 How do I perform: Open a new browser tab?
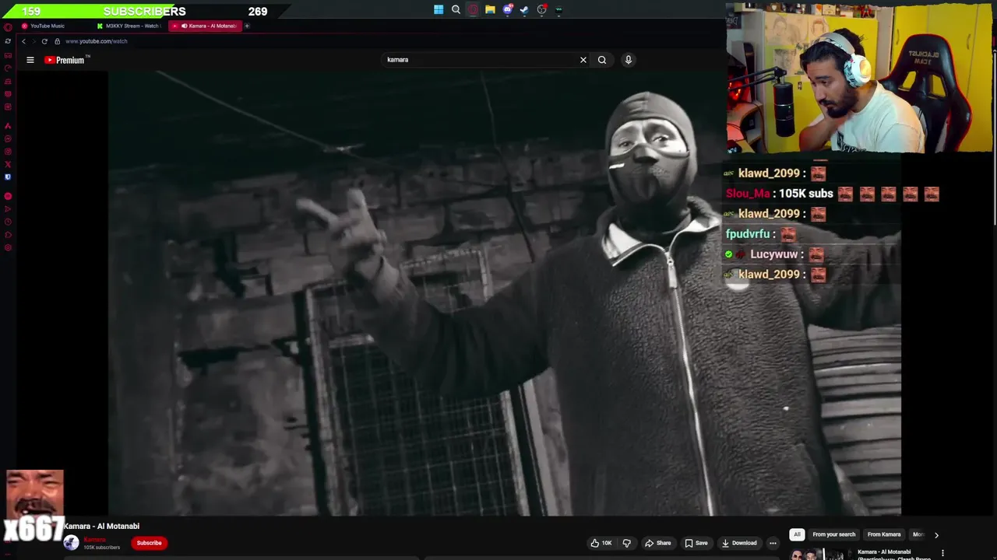pos(247,26)
